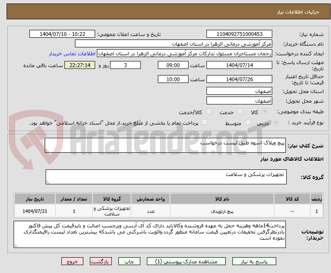Click the response deadline date 1404/07/14
Screen dimensions: 331x273
[239, 65]
